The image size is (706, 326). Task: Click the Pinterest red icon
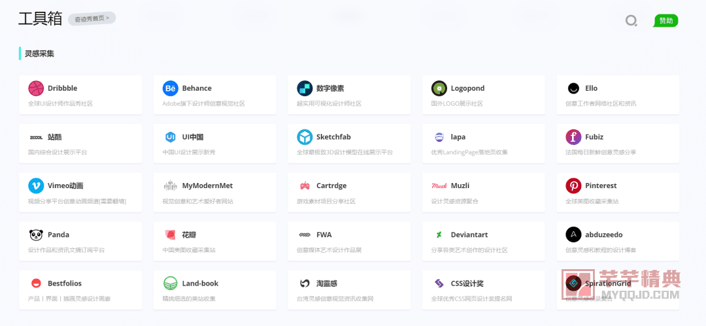(x=573, y=186)
